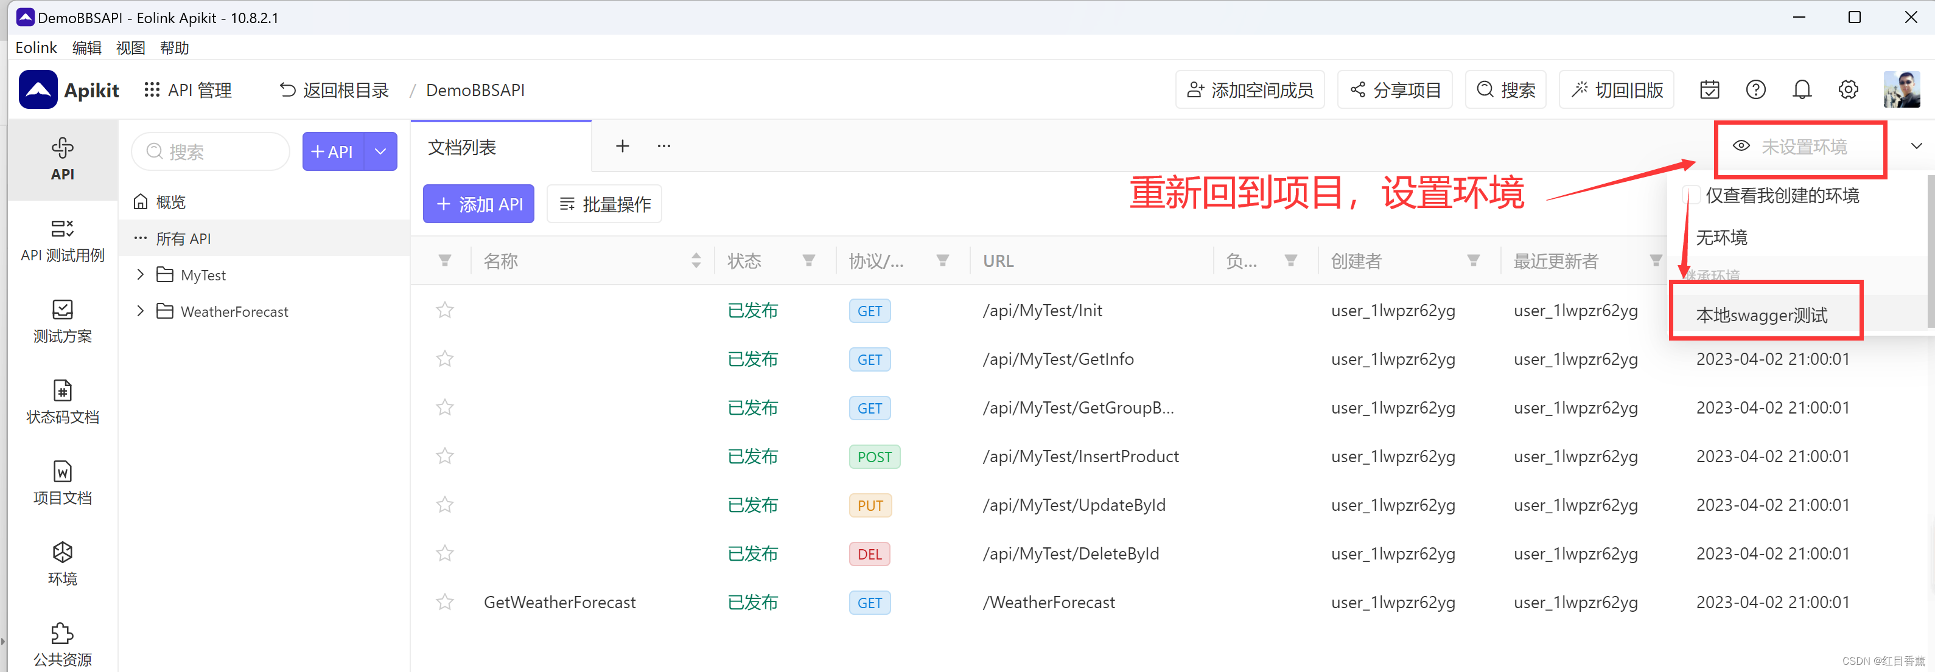Open the notifications bell
The width and height of the screenshot is (1935, 672).
pyautogui.click(x=1802, y=89)
